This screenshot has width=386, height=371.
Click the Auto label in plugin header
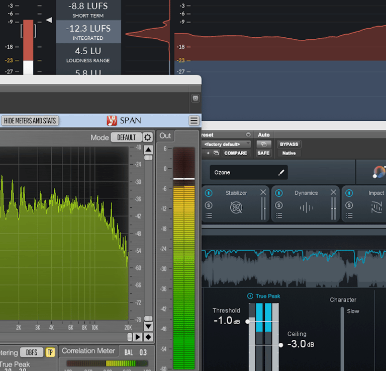(x=264, y=135)
